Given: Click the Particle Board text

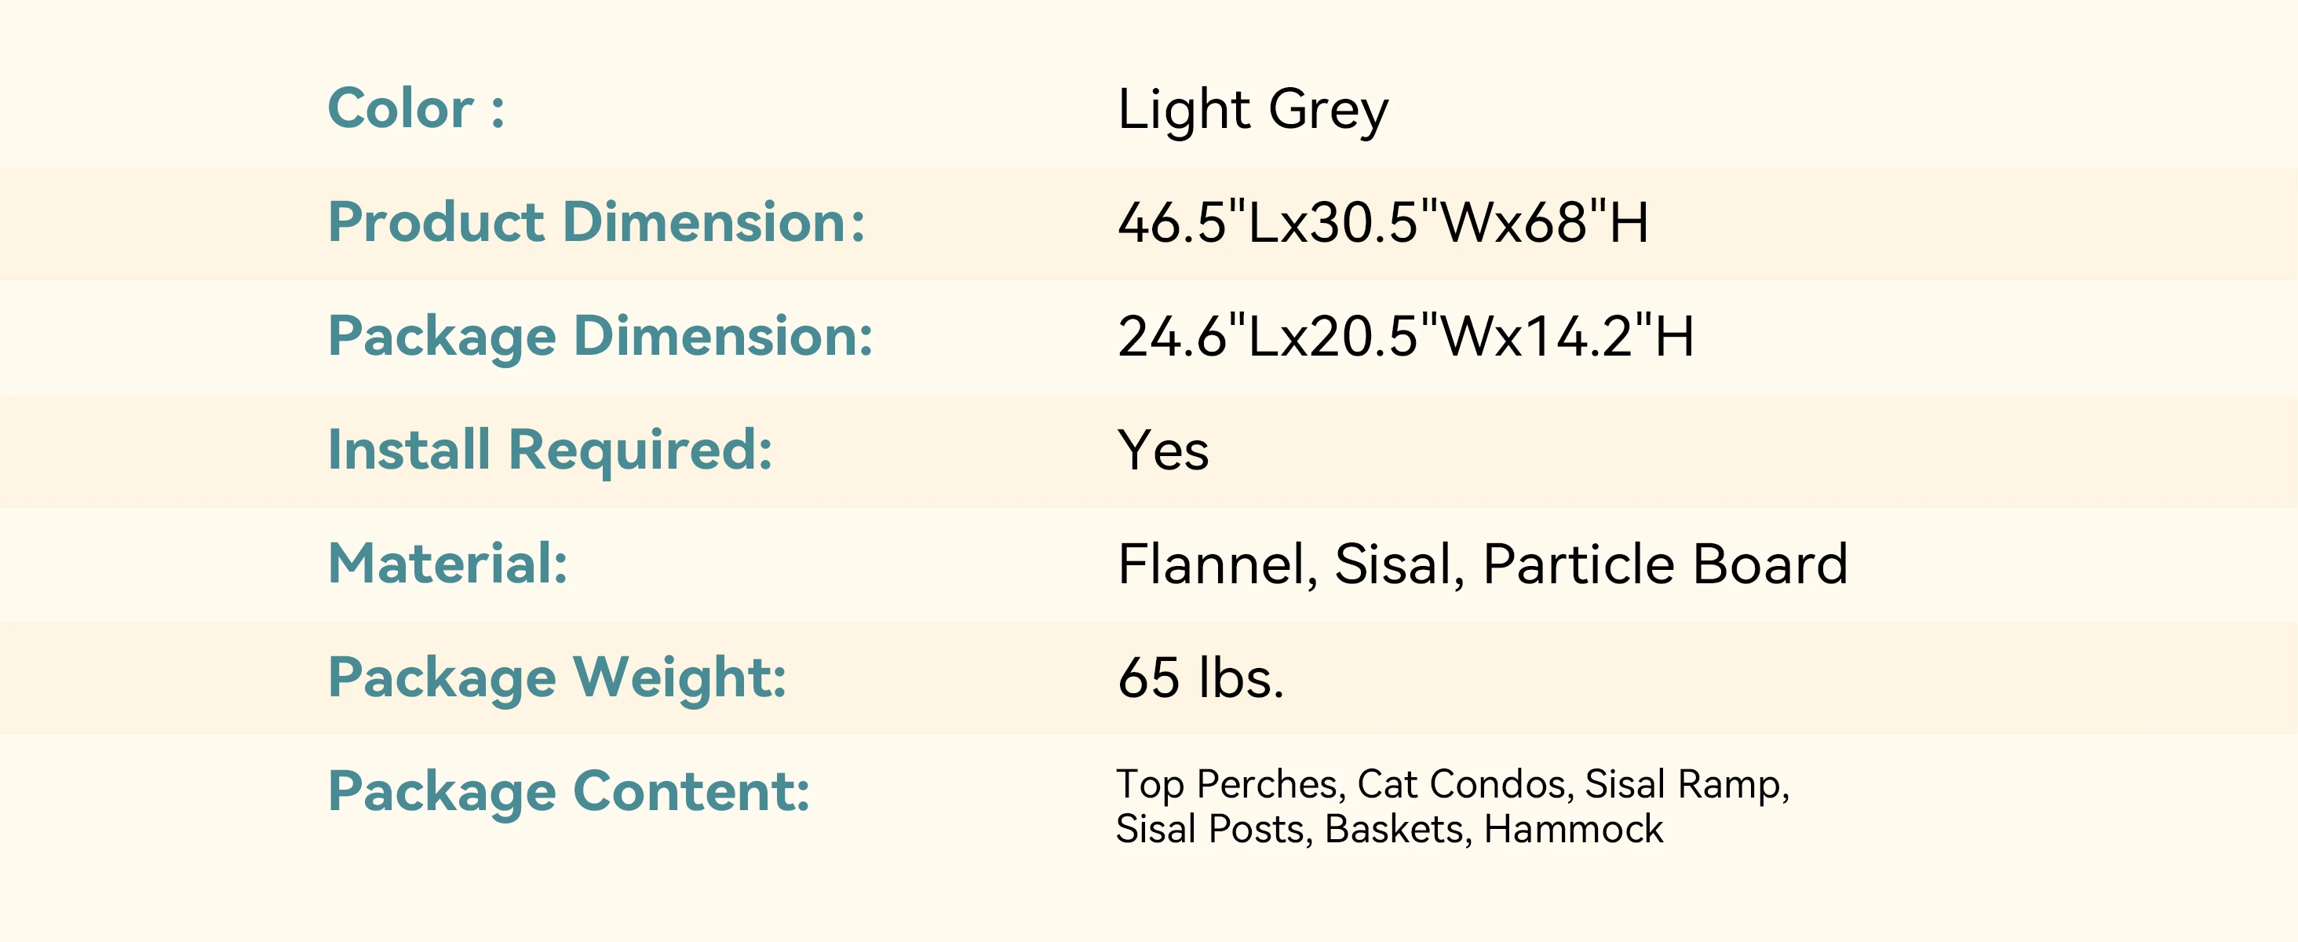Looking at the screenshot, I should (x=1665, y=564).
